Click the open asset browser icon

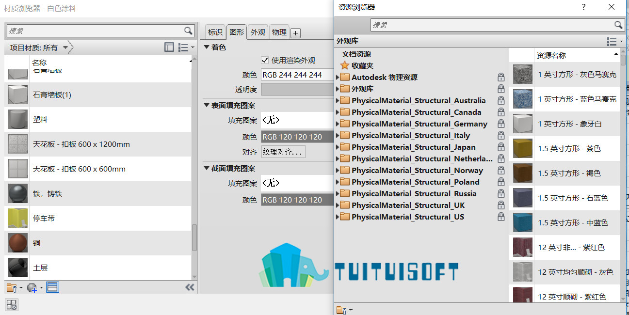click(x=53, y=287)
